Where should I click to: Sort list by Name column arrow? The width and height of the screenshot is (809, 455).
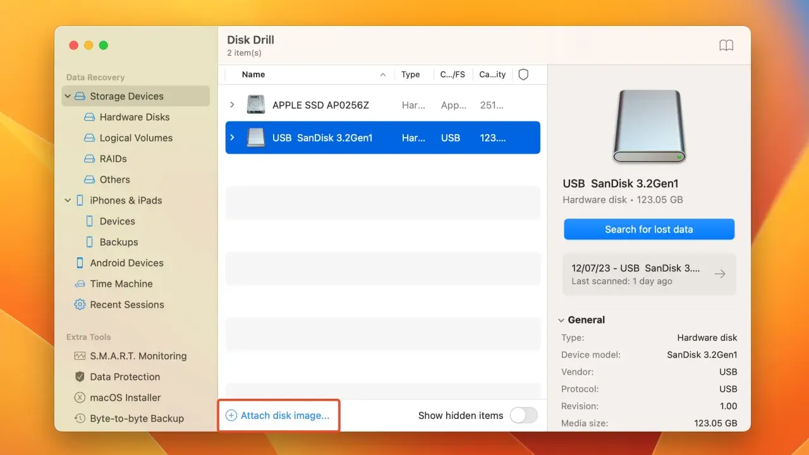(x=383, y=75)
